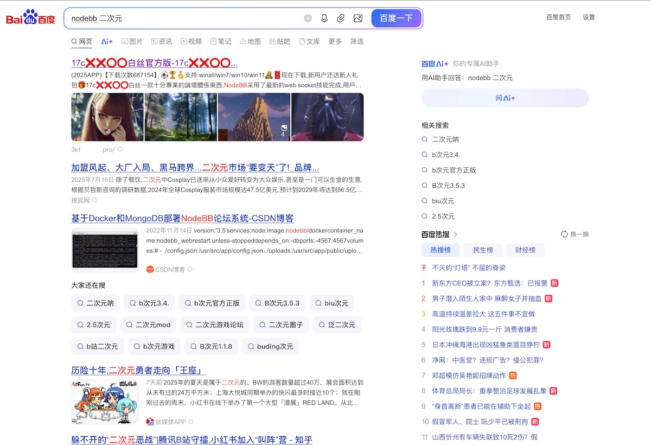Screen dimensions: 651x445
Task: Select chip b站二次元
Action: tap(98, 346)
